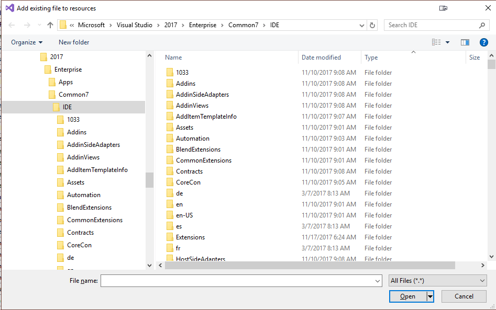Select Contracts folder icon in file list
The width and height of the screenshot is (496, 310).
pyautogui.click(x=170, y=171)
